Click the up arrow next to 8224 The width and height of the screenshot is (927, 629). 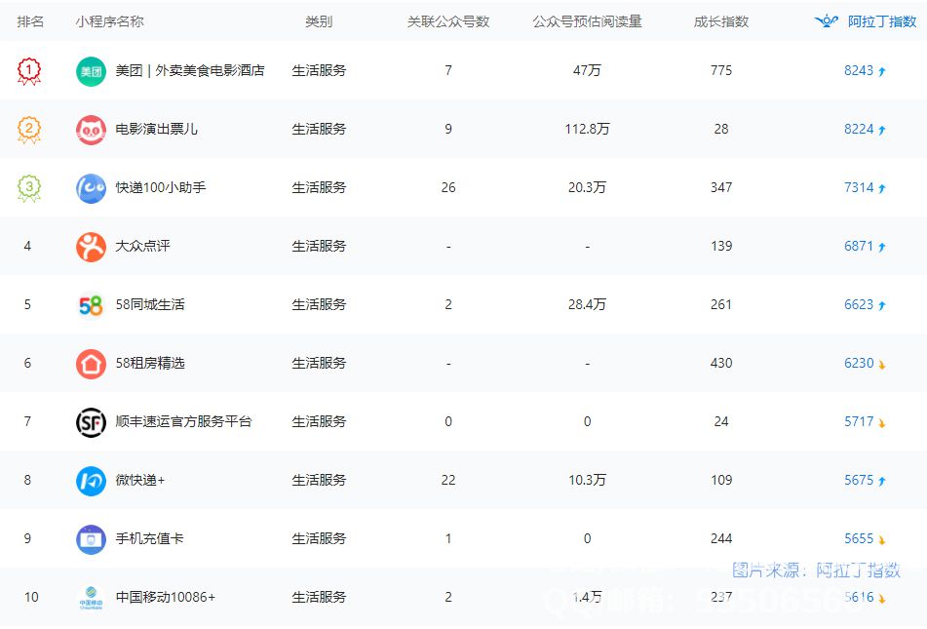(882, 130)
